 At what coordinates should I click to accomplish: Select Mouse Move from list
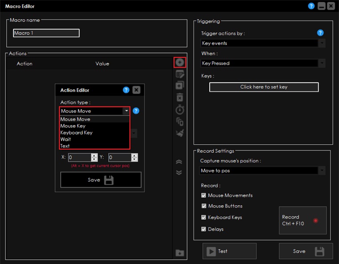[x=94, y=119]
